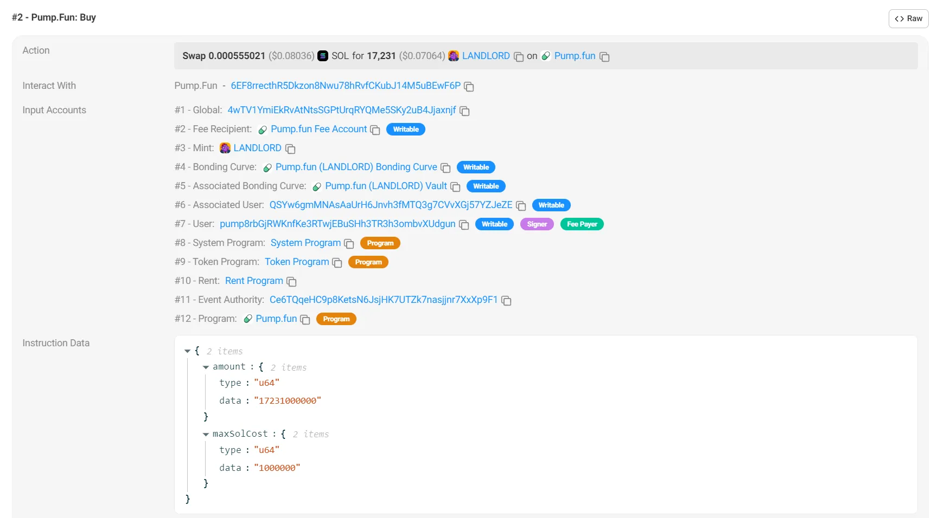Copy the System Program address
The image size is (931, 518).
click(x=349, y=244)
